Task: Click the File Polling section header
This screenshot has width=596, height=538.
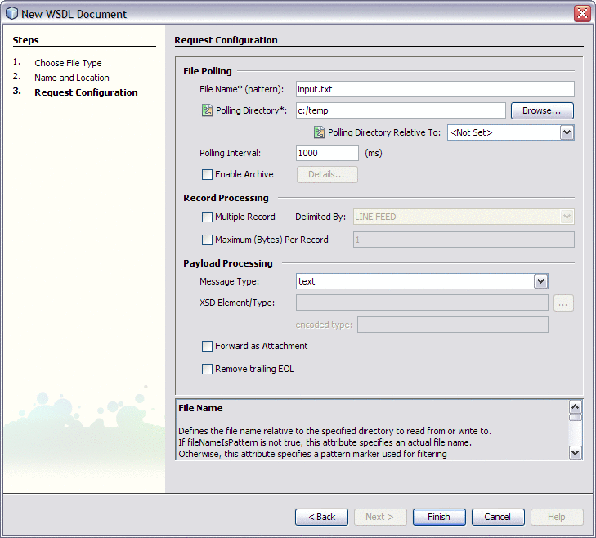Action: point(207,71)
